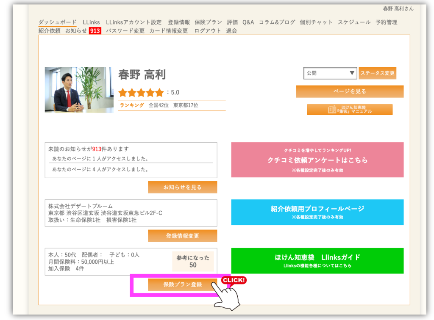Click the 登録情報変更 button
Screen dimensions: 434x320
pos(182,236)
